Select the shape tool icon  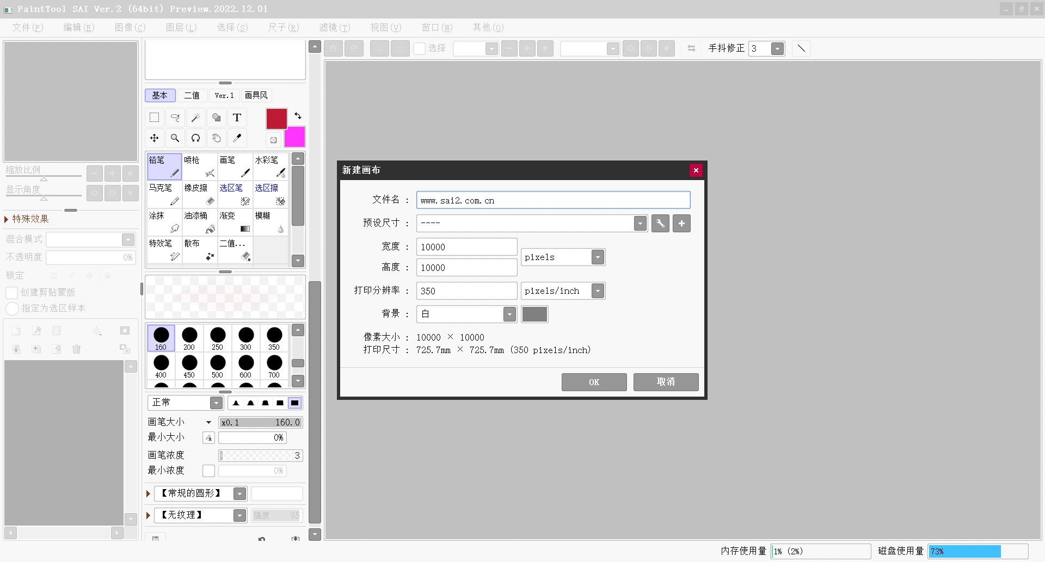217,118
